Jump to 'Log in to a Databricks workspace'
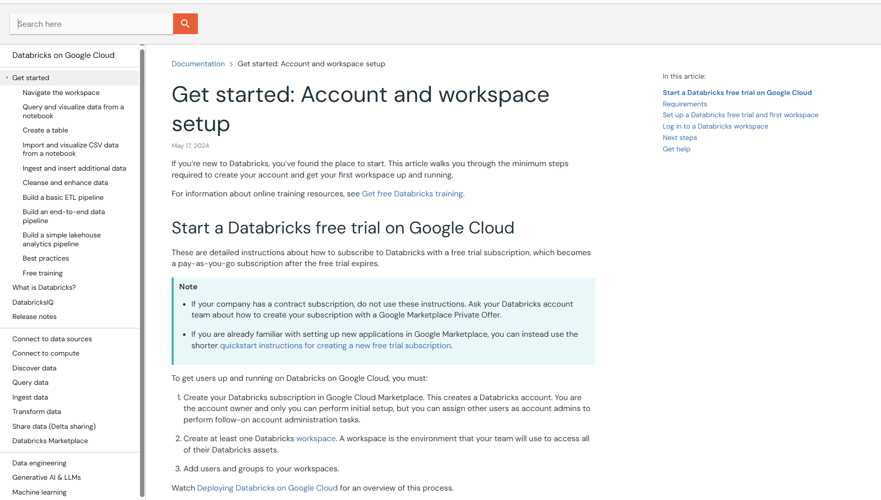The image size is (881, 500). pyautogui.click(x=715, y=127)
